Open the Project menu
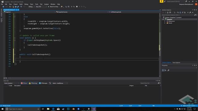The height and width of the screenshot is (111, 198). pyautogui.click(x=16, y=4)
